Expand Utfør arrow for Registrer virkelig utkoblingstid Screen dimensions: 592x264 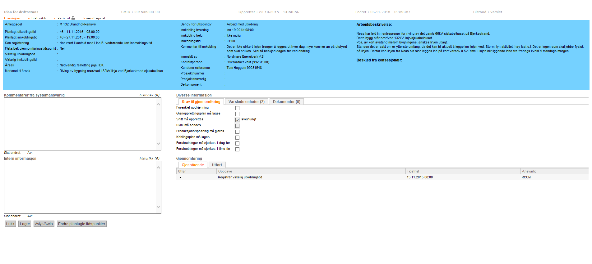coord(180,178)
